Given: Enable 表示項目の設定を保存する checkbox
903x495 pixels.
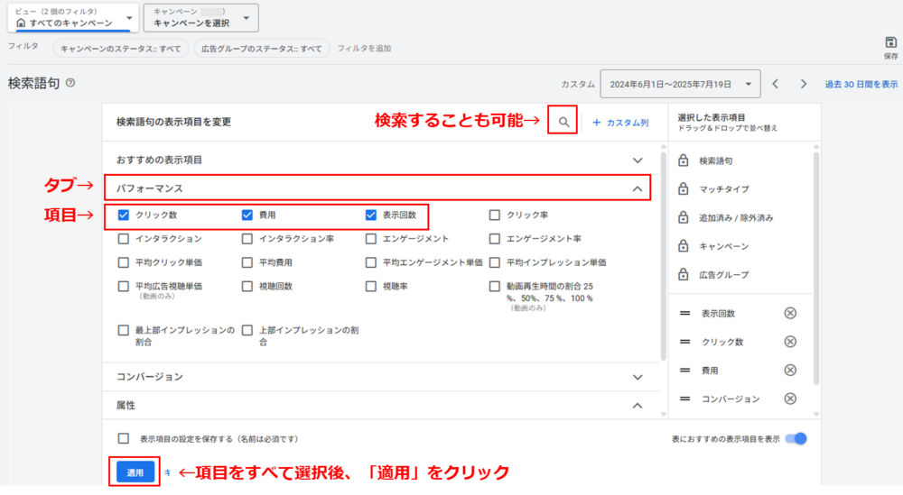Looking at the screenshot, I should (124, 439).
